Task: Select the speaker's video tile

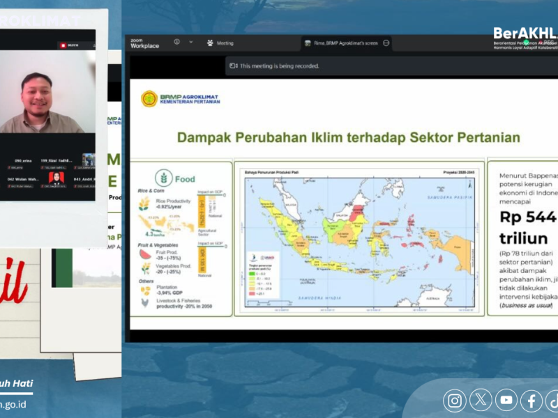Action: (x=47, y=91)
